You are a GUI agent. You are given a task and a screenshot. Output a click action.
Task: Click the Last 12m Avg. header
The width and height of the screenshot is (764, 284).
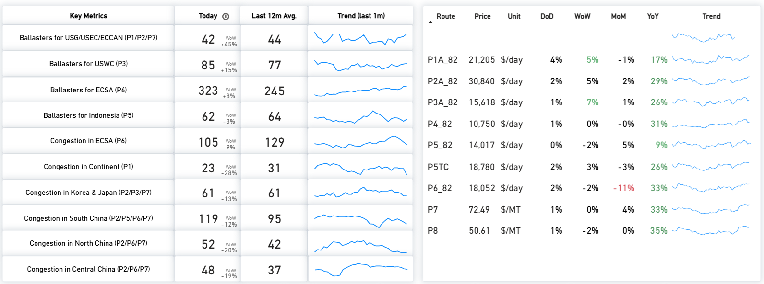coord(274,16)
